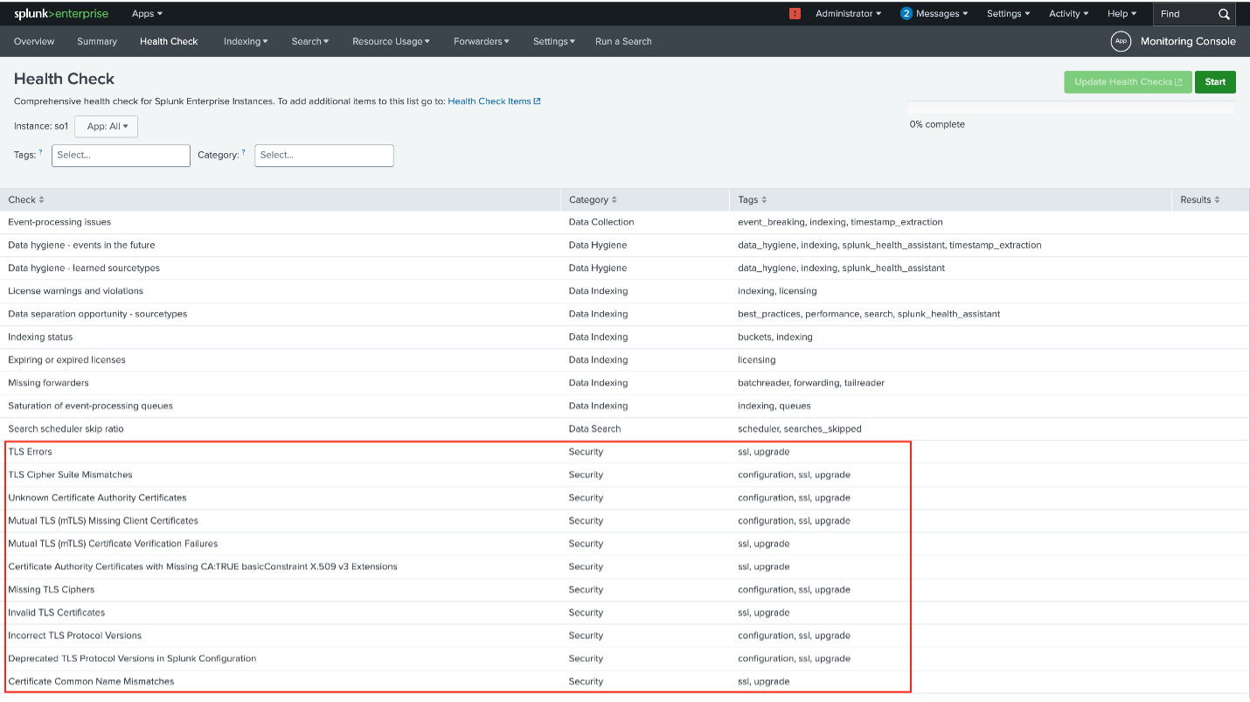Click the blue messages count badge
This screenshot has height=702, width=1250.
(x=906, y=14)
